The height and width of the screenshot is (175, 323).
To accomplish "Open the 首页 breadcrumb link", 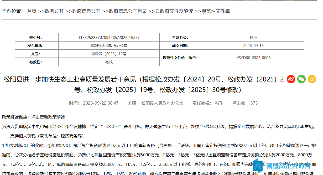I will click(32, 11).
